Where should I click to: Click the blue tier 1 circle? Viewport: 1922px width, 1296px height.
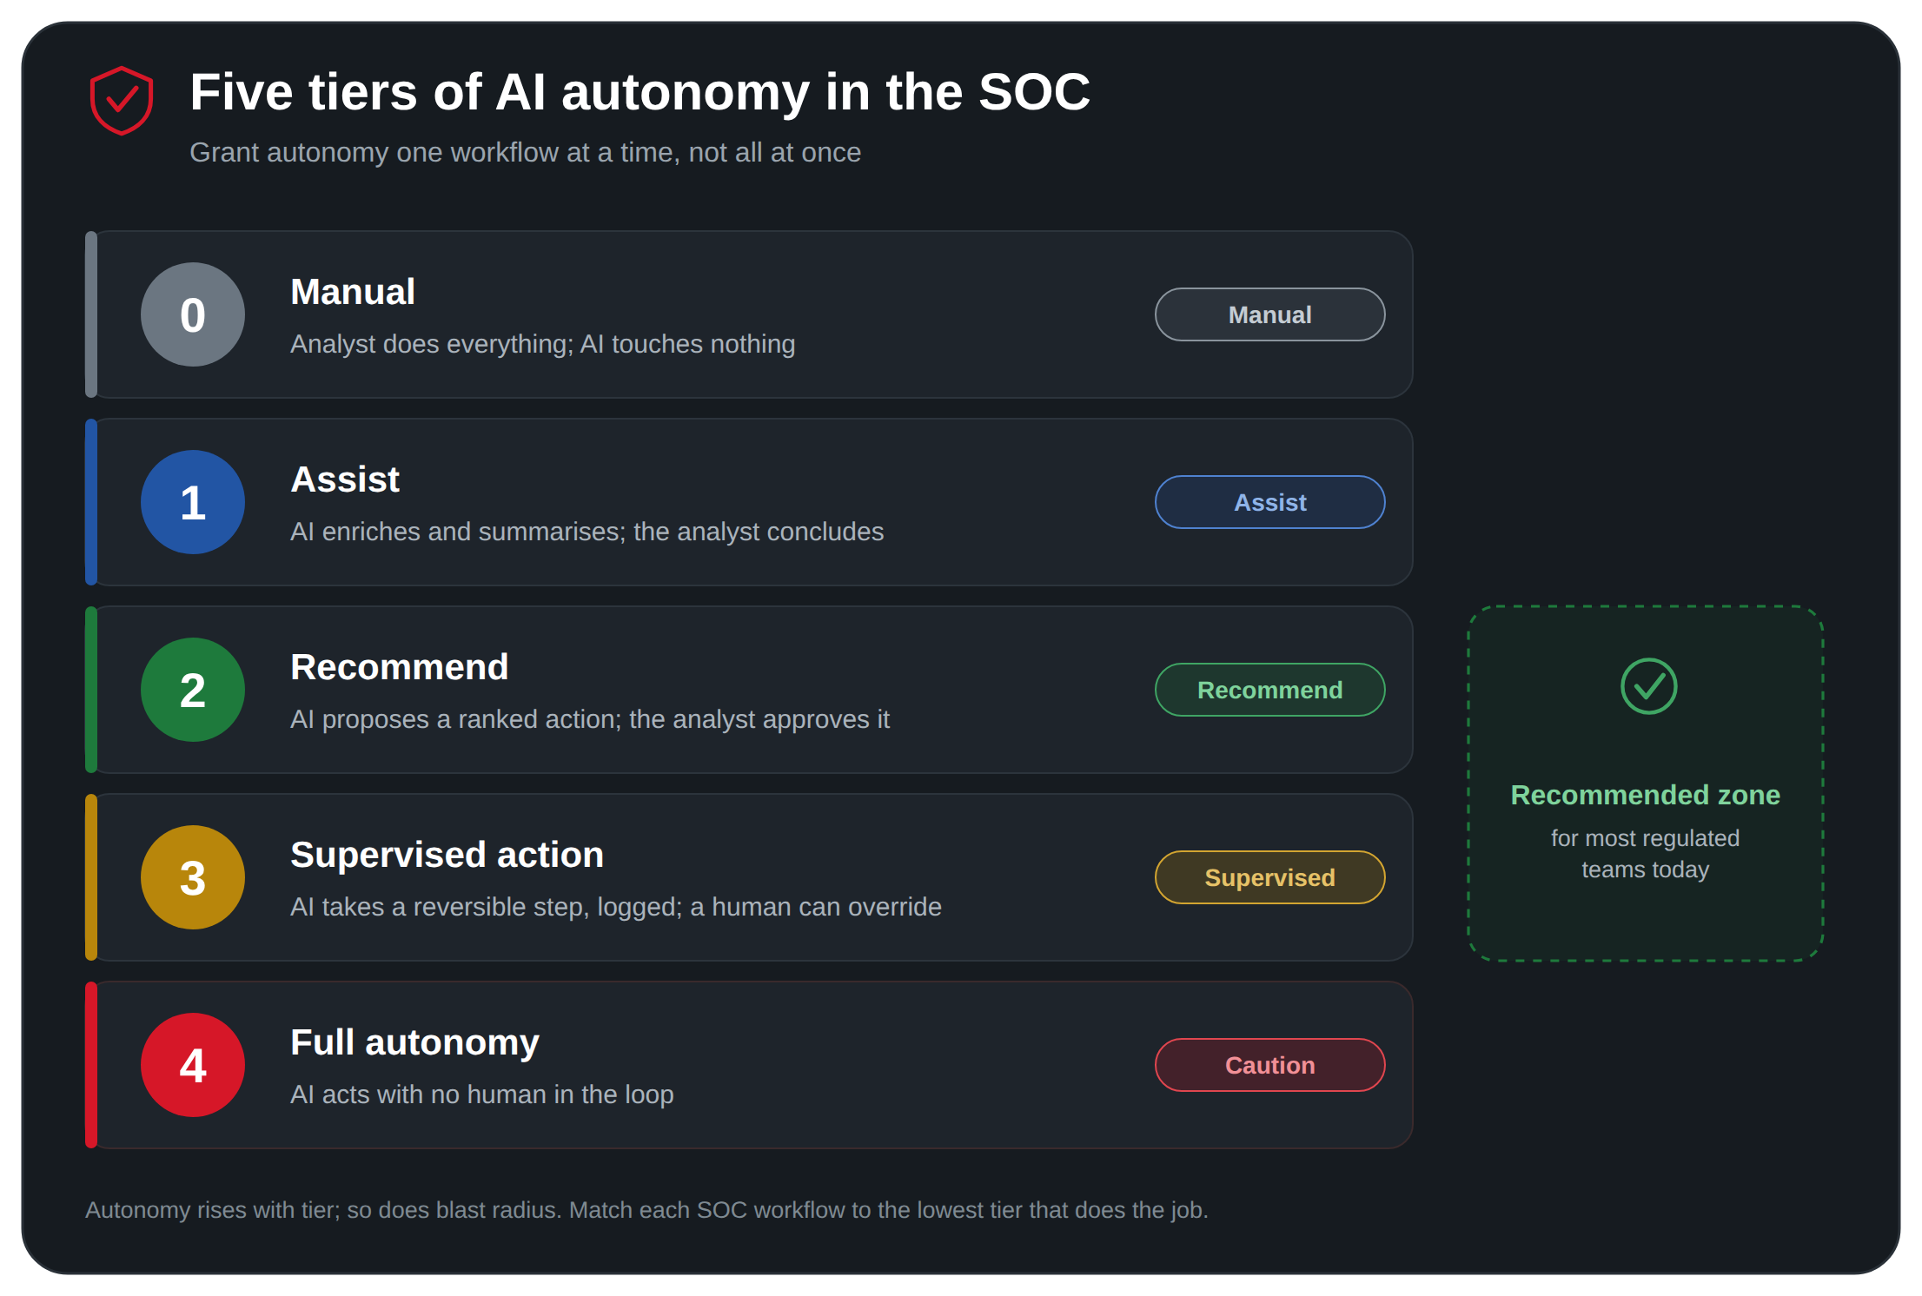[193, 502]
